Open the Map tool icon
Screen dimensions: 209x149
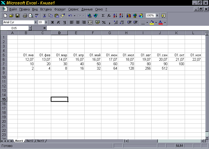pyautogui.click(x=135, y=16)
